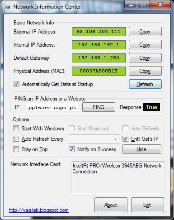Uncheck the Until Get's IP checkbox
Viewport: 174px width, 220px height.
[x=125, y=139]
